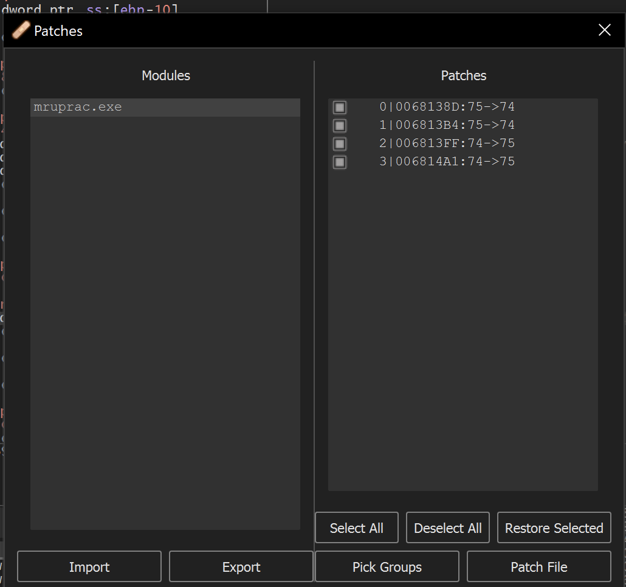
Task: Click the Patch File button
Action: click(x=539, y=567)
